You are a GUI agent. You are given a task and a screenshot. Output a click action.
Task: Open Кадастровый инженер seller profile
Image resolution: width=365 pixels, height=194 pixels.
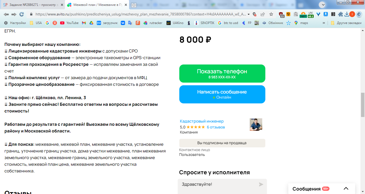pos(202,121)
